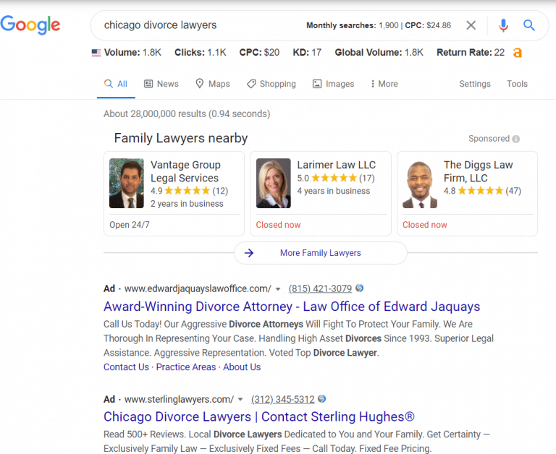Click call icon next to (815) 421-3079

pos(359,288)
